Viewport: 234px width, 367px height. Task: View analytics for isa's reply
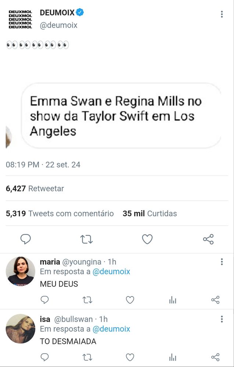[173, 357]
